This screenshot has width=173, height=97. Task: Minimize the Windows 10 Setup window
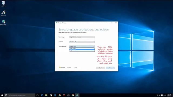[x=108, y=23]
